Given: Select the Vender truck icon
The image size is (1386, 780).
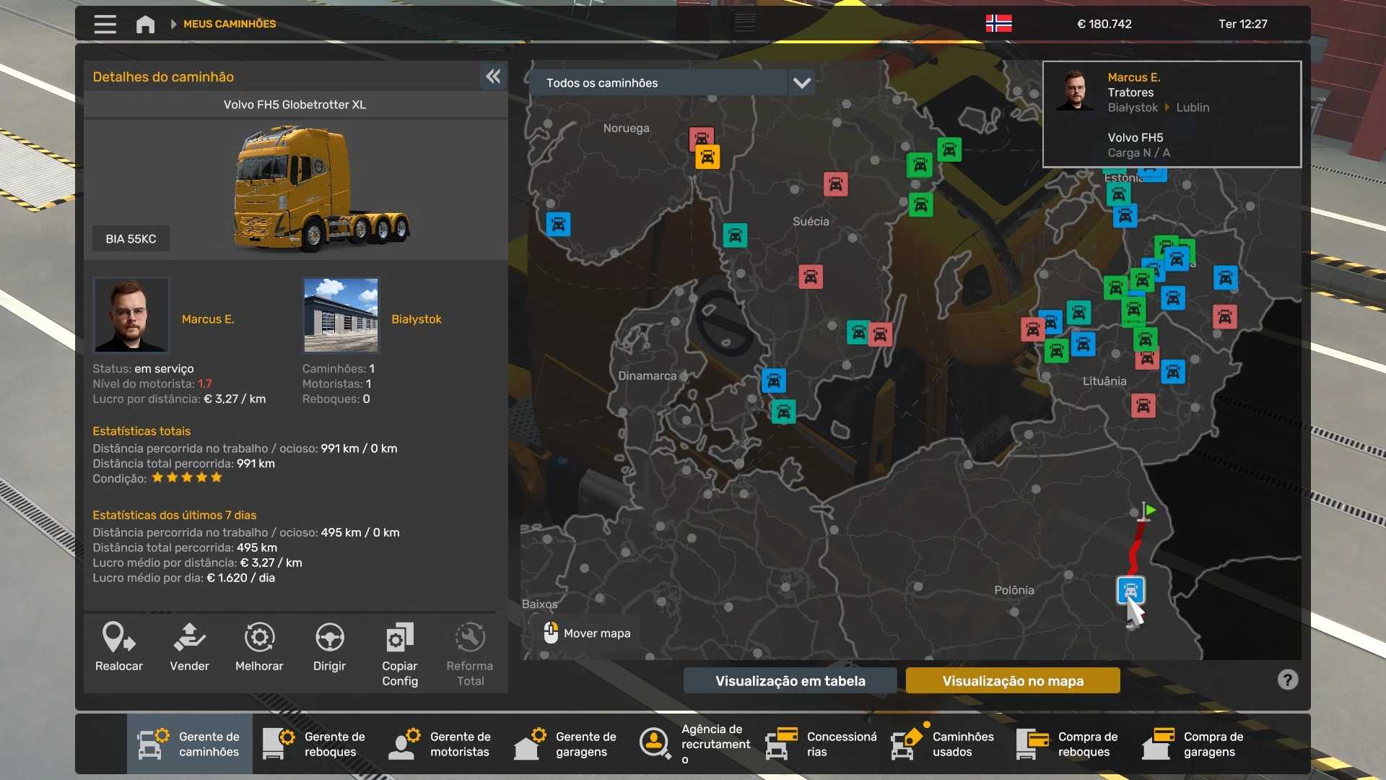Looking at the screenshot, I should pos(189,638).
